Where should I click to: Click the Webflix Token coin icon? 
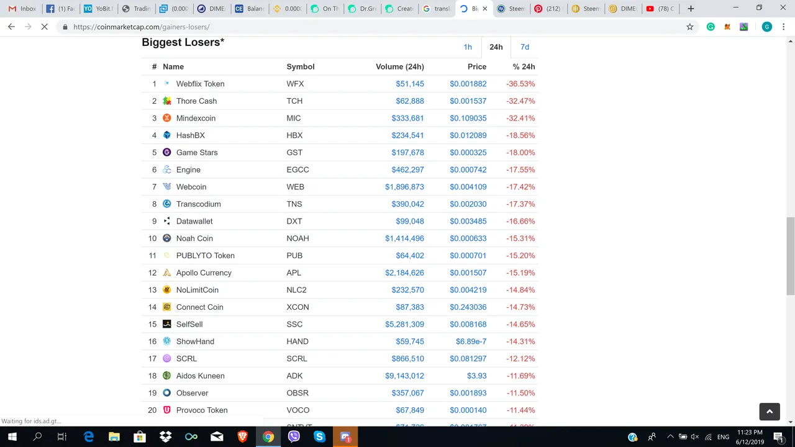166,84
